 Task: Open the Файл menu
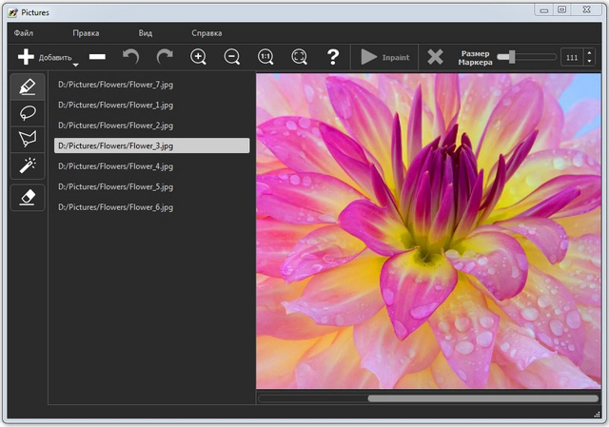[24, 32]
